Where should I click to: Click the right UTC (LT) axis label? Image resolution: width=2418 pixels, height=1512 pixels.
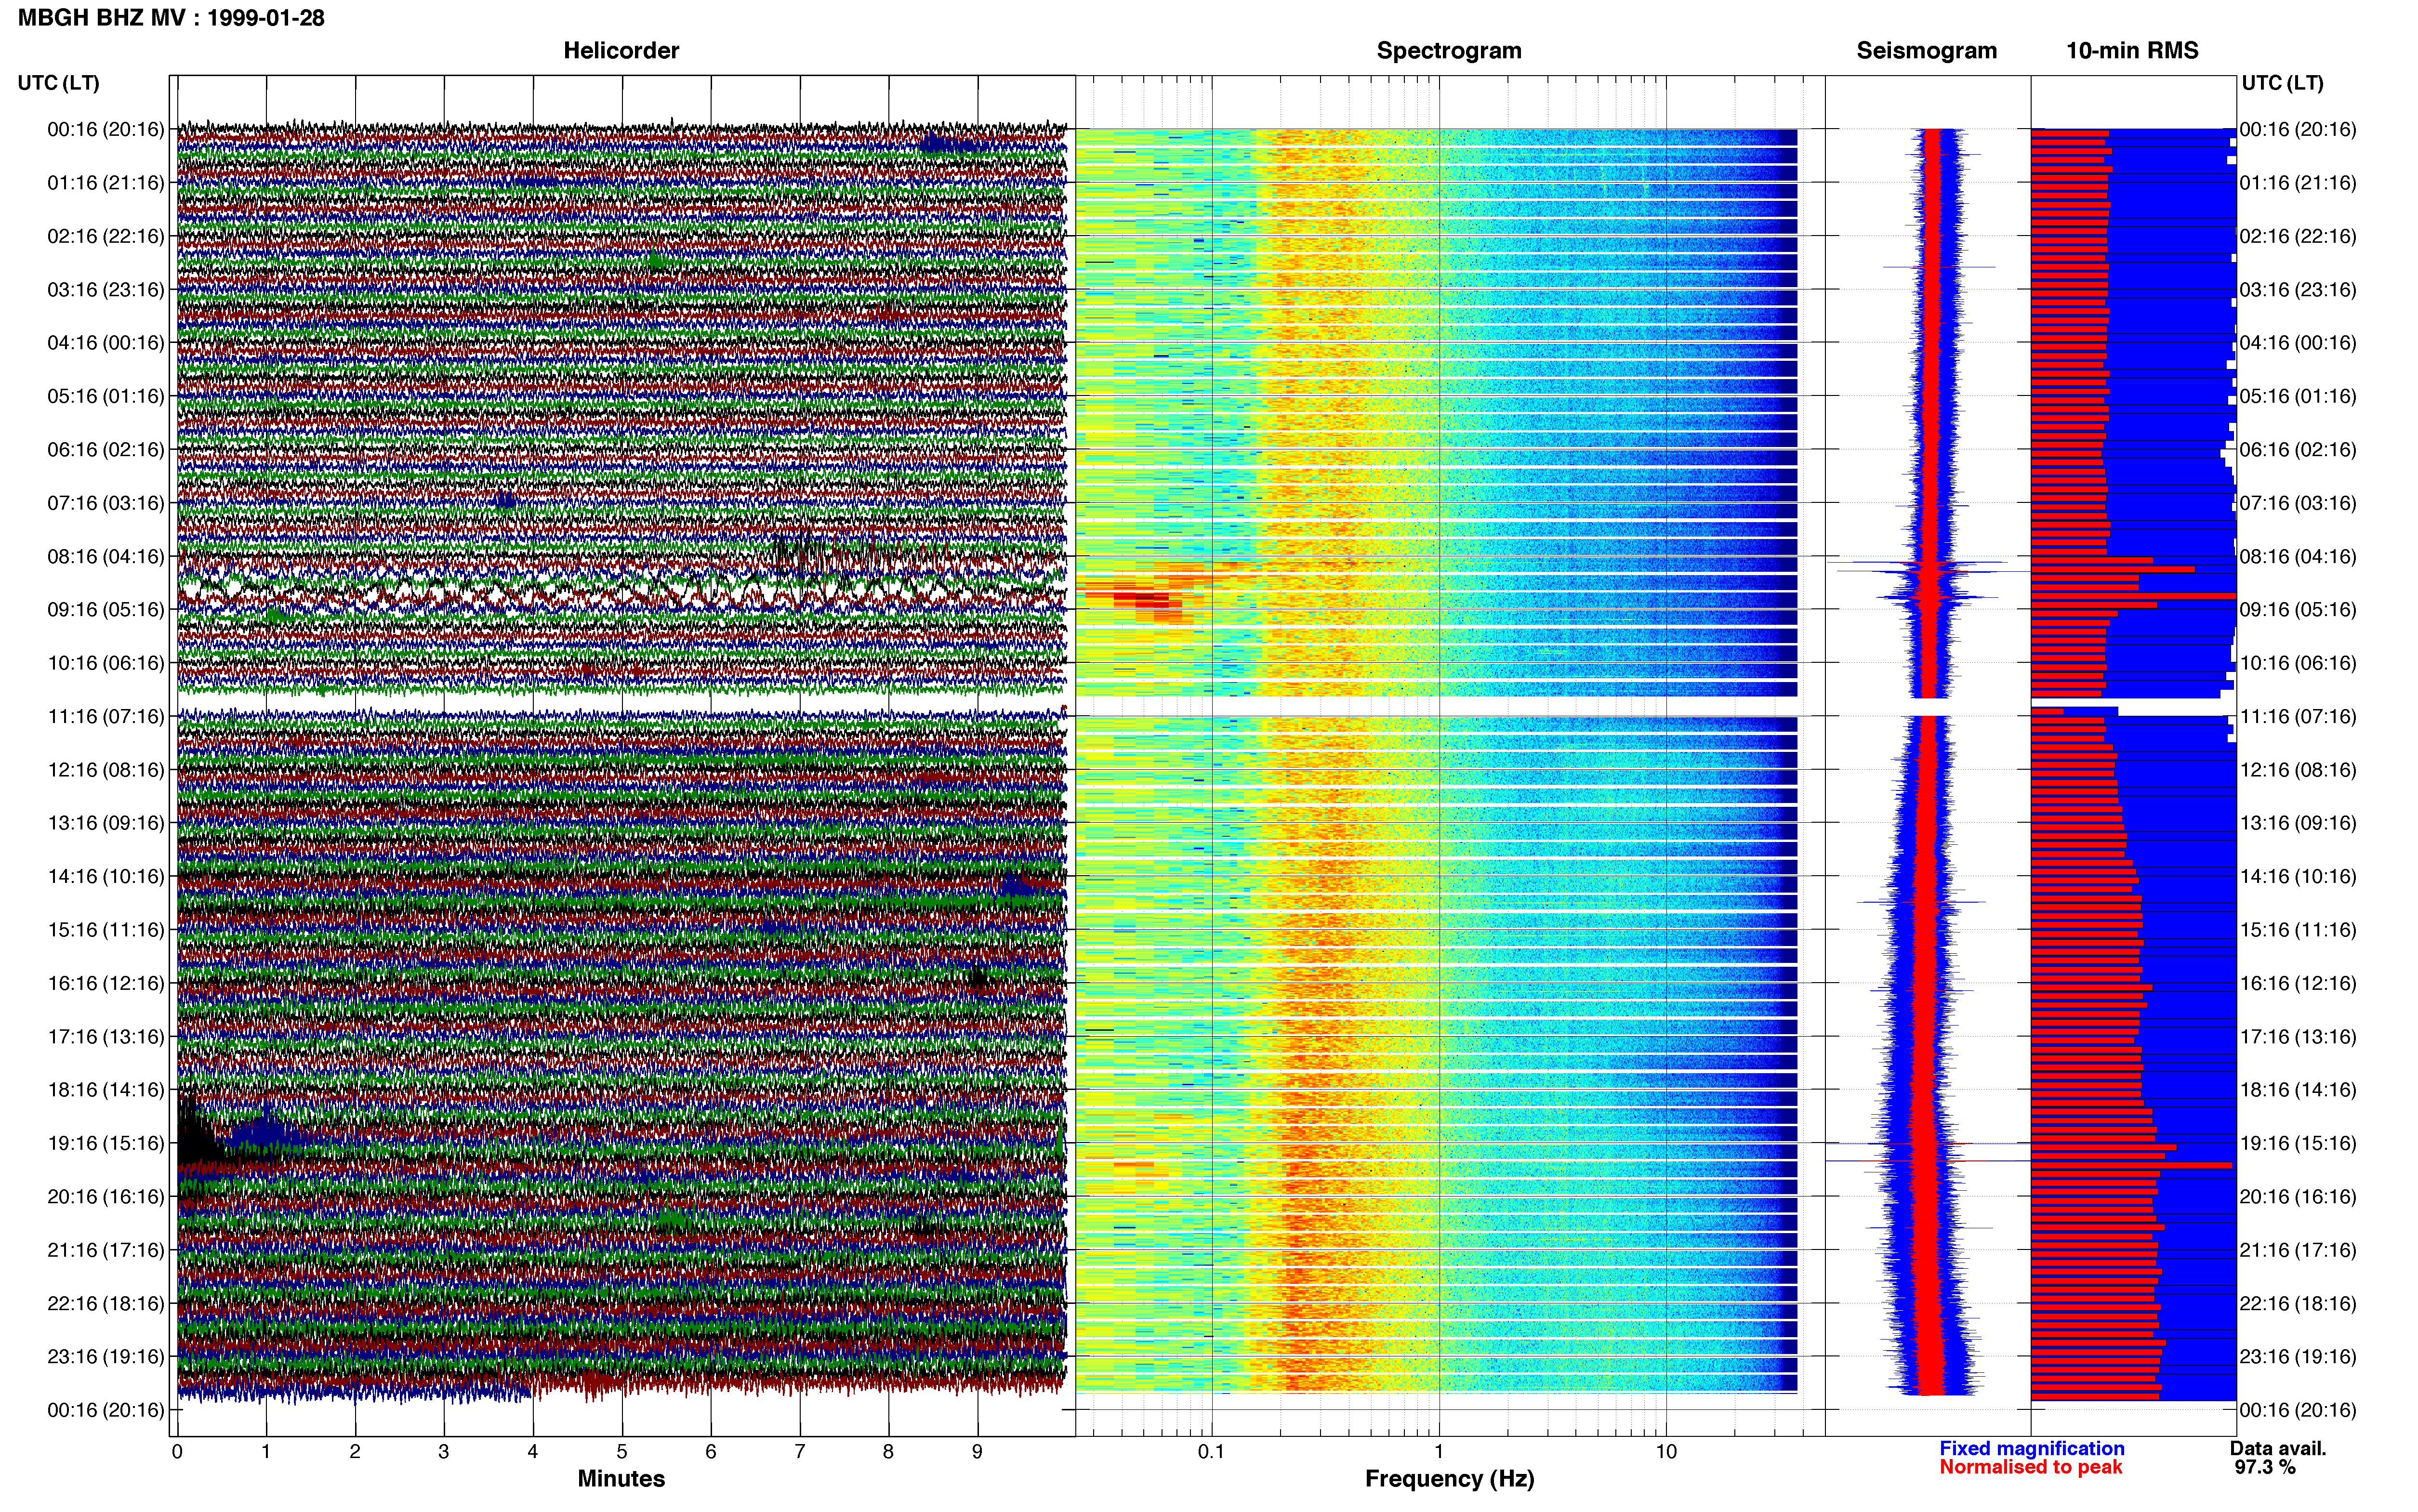pos(2282,83)
